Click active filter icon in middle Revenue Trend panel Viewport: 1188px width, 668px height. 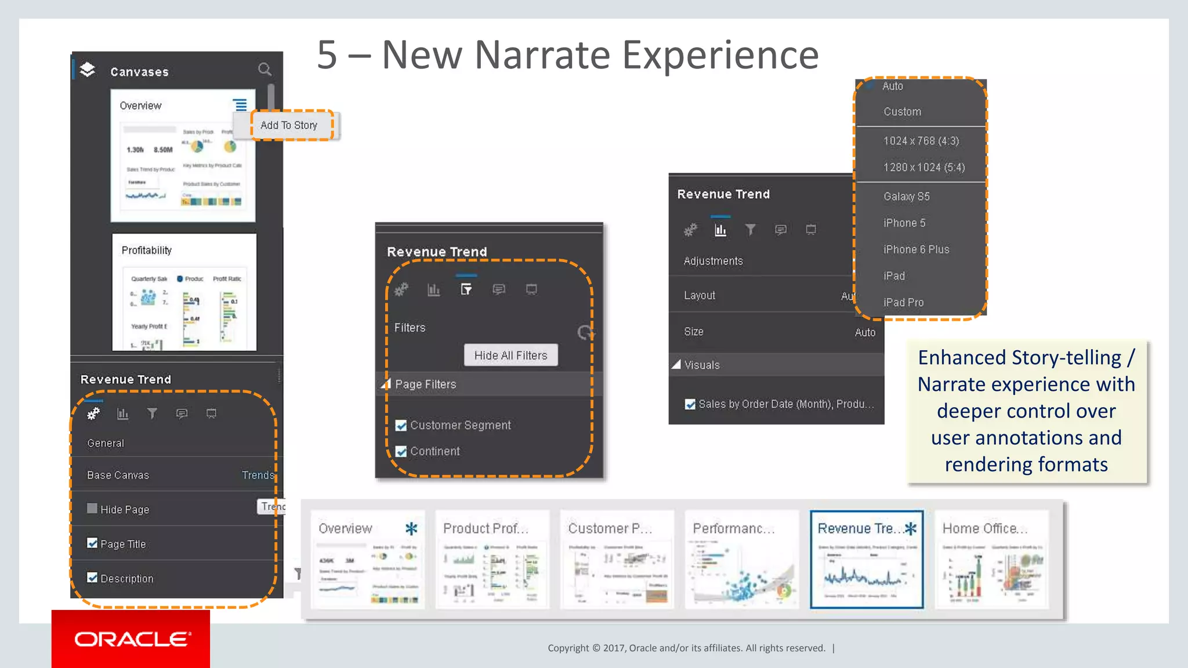(466, 289)
